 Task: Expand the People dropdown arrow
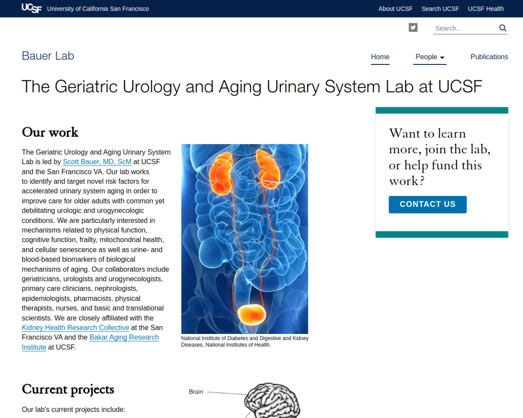442,58
